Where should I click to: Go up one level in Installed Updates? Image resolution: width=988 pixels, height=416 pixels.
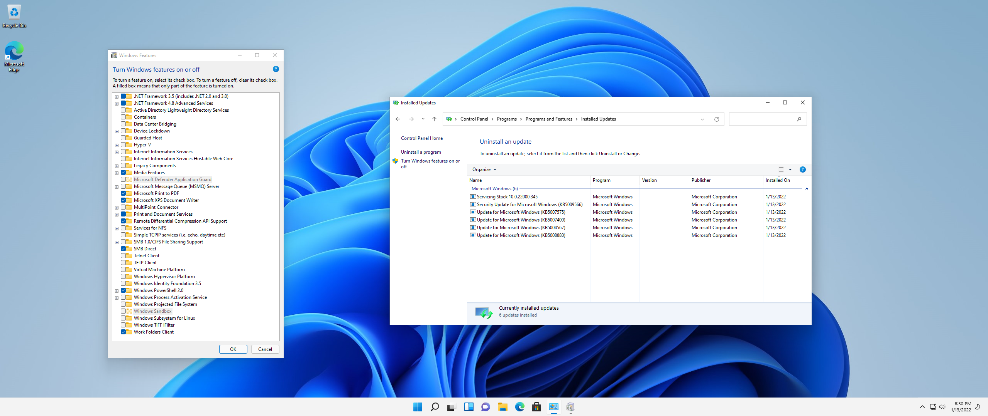(x=434, y=119)
